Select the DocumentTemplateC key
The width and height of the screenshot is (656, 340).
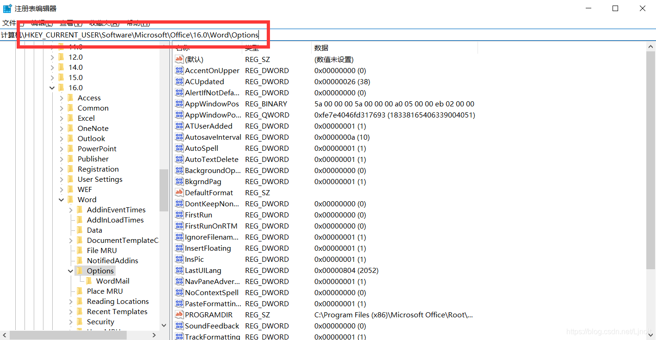(x=123, y=240)
